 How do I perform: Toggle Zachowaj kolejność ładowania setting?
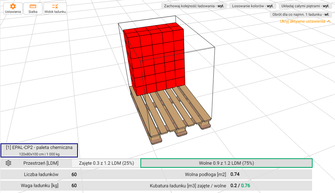[194, 6]
